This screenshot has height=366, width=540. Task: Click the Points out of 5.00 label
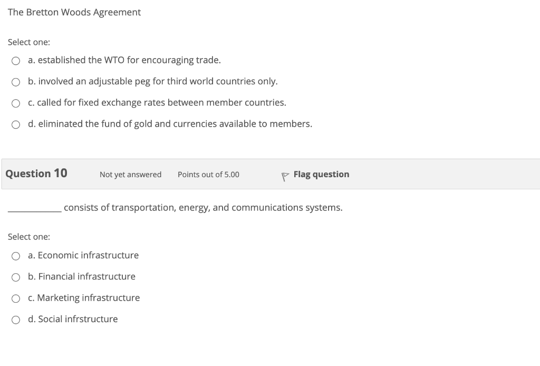[x=208, y=174]
